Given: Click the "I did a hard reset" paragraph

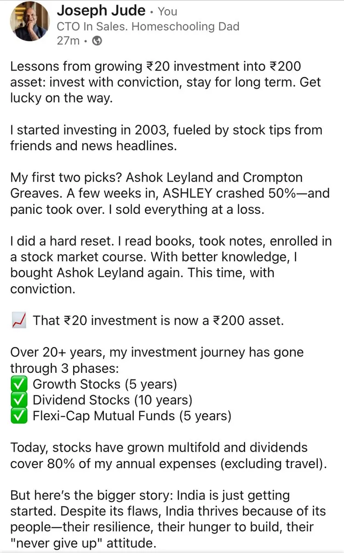Looking at the screenshot, I should pyautogui.click(x=166, y=265).
